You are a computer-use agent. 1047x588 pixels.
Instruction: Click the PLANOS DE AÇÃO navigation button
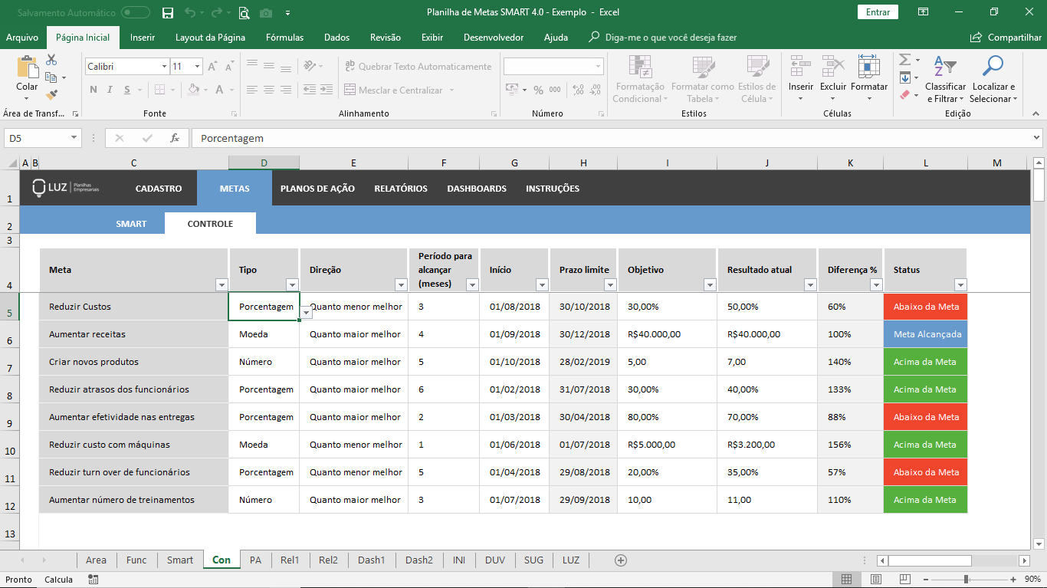click(317, 189)
